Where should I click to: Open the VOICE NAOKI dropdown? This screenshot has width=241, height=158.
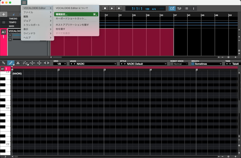point(96,64)
